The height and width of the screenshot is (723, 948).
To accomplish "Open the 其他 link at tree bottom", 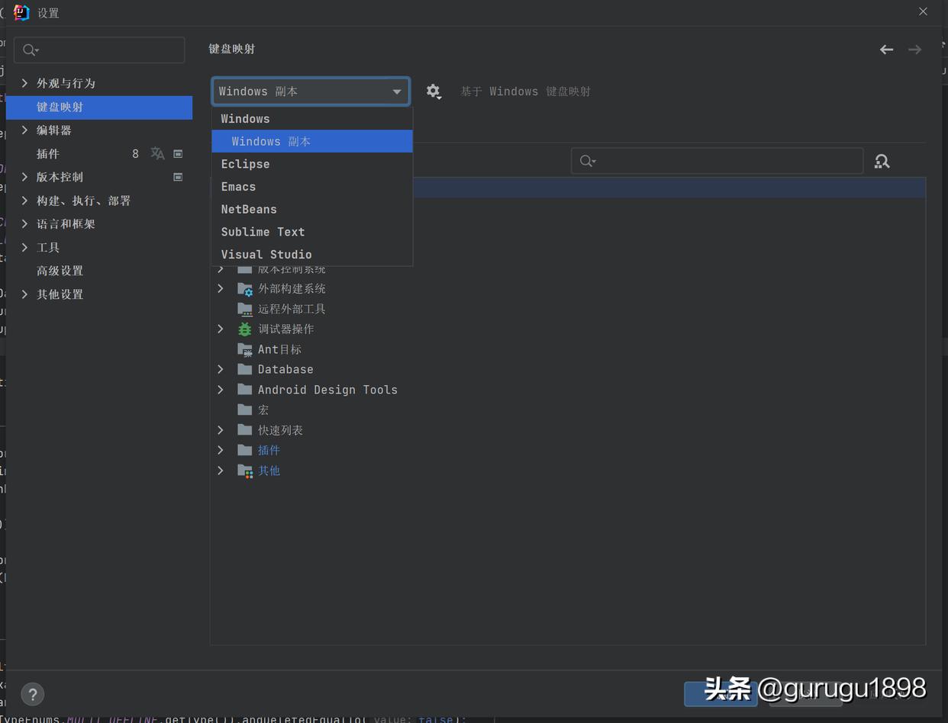I will coord(269,470).
